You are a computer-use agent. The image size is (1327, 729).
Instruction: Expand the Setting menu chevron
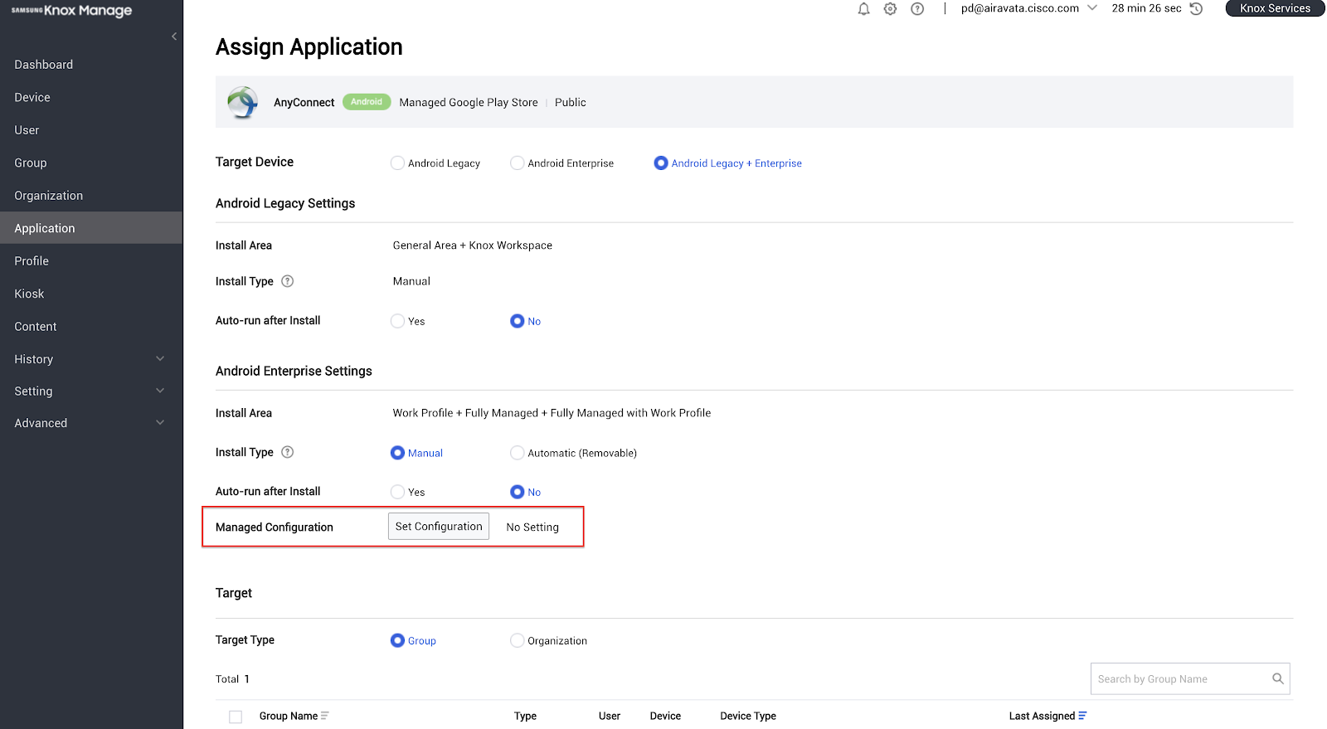click(x=160, y=391)
